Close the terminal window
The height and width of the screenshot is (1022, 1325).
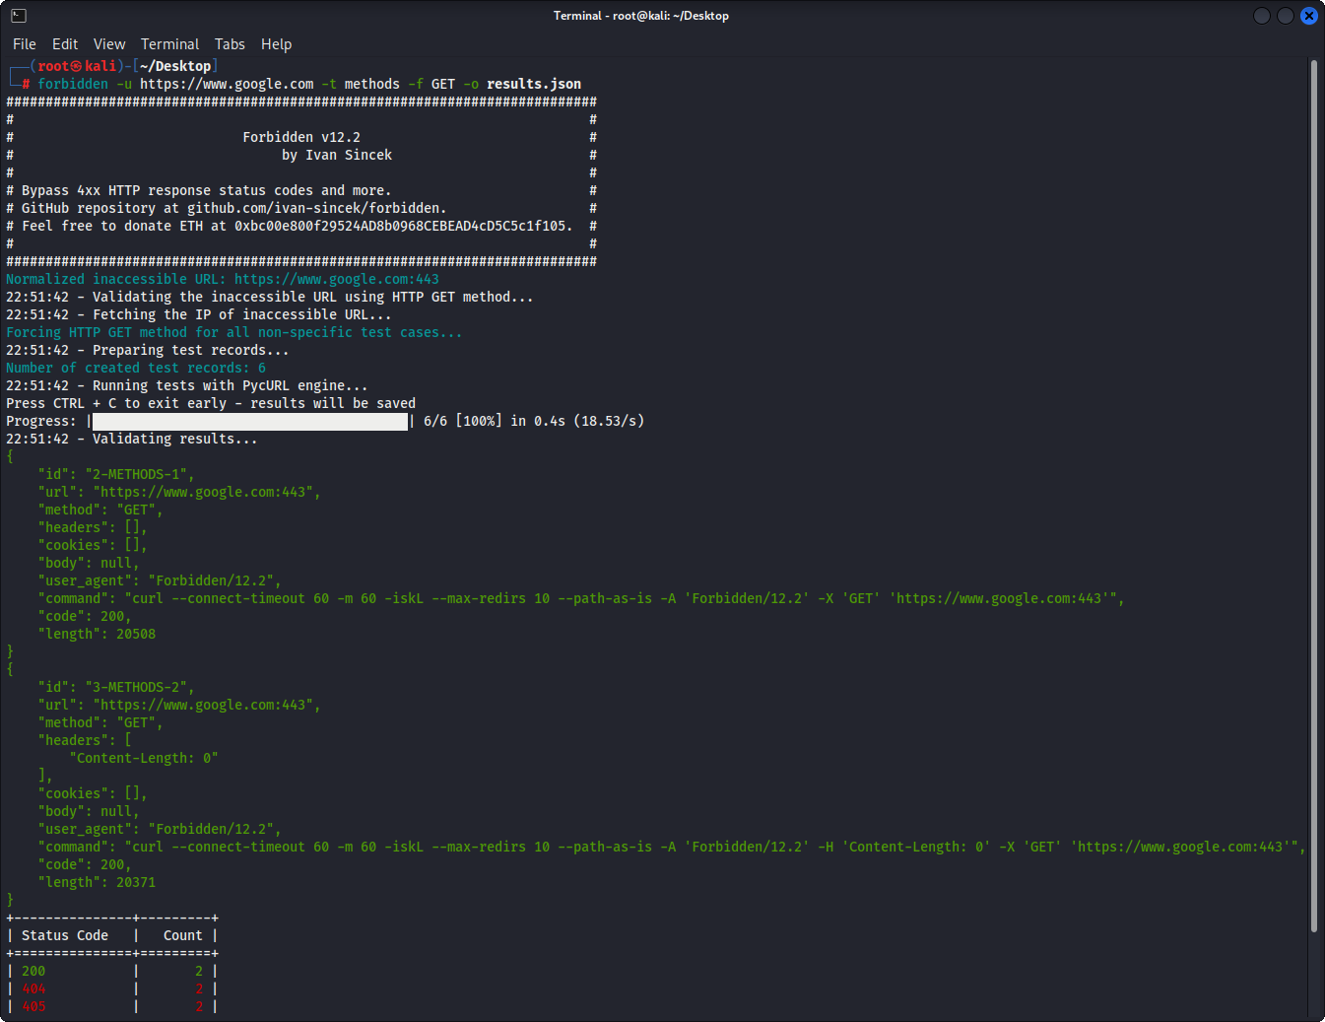click(1309, 16)
